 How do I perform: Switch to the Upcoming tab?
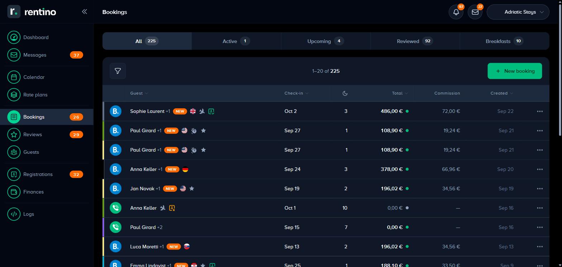325,41
